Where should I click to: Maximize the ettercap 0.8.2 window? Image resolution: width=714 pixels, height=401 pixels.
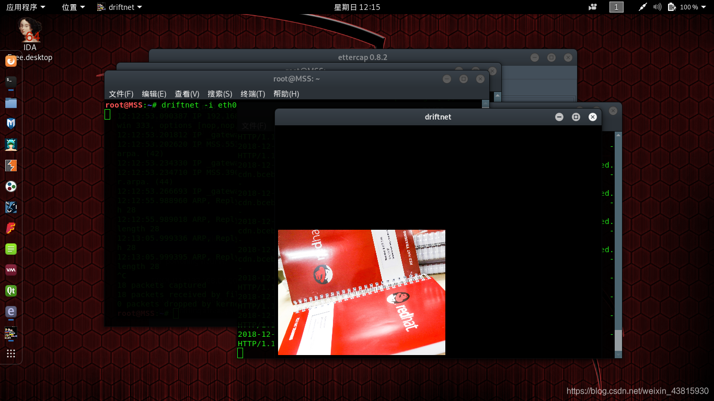(551, 57)
